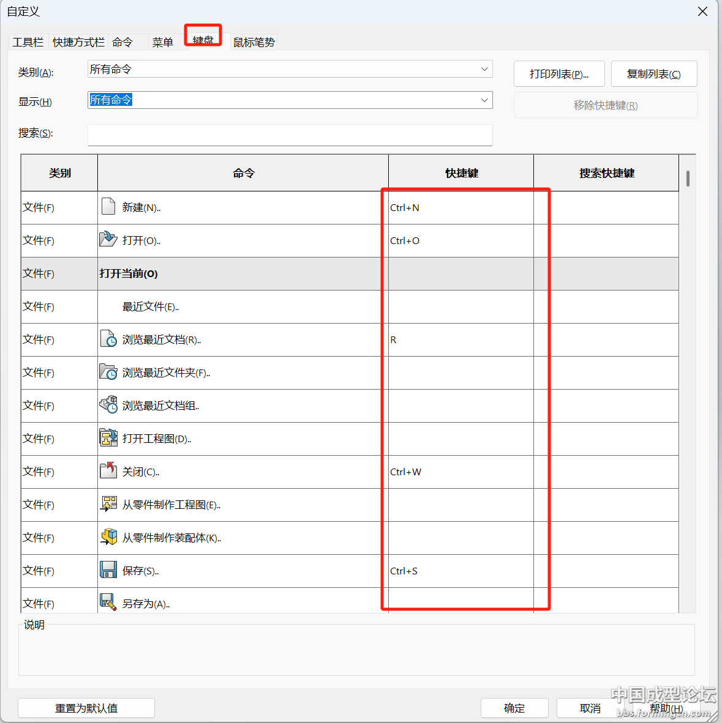Click the 帮助(H) button
The width and height of the screenshot is (722, 723).
coord(666,708)
